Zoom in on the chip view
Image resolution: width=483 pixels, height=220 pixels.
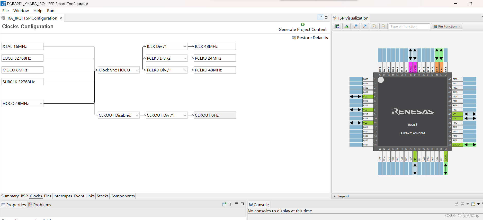point(365,26)
